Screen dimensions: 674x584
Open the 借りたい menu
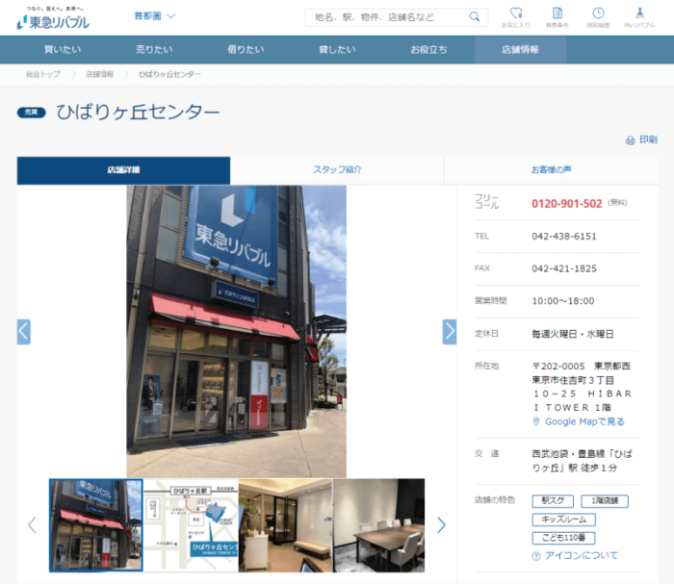pyautogui.click(x=246, y=50)
